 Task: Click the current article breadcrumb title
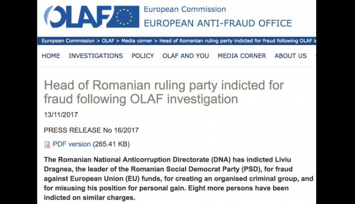237,41
